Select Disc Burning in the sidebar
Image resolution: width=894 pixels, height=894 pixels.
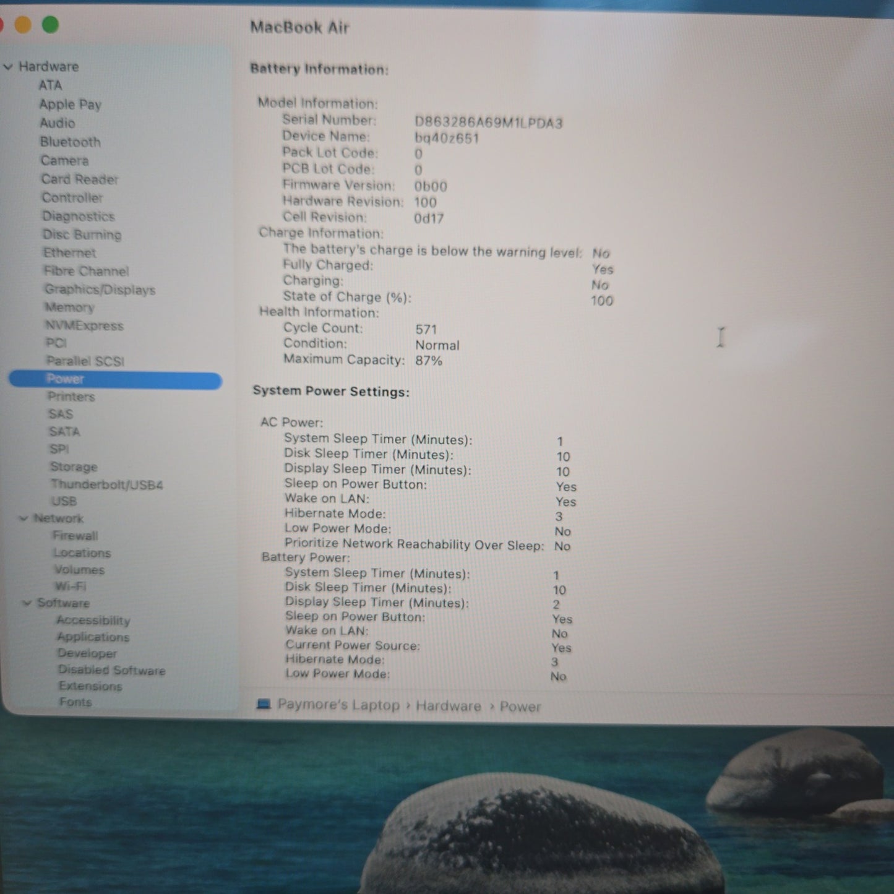tap(82, 234)
